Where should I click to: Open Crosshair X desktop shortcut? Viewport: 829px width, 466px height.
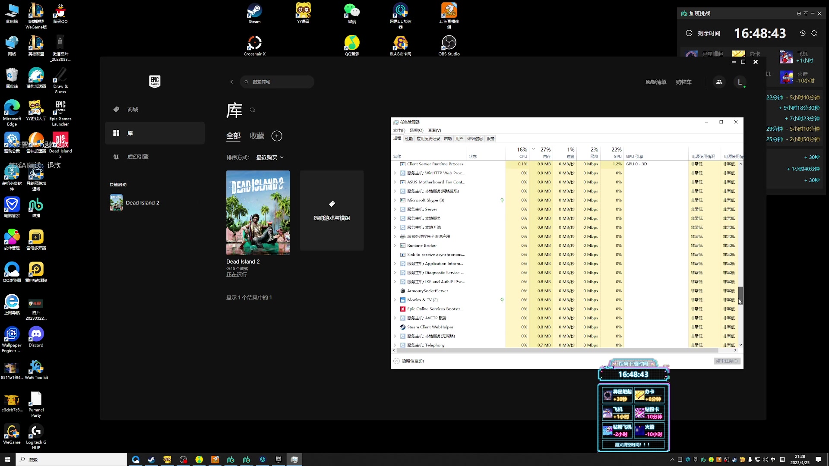(255, 45)
